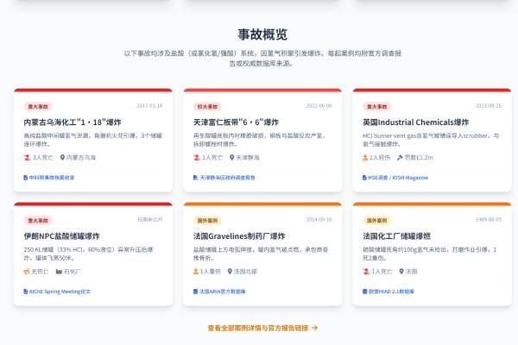Click the Tianjin "6·6" explosion card title
Screen dimensions: 518x345
point(236,122)
